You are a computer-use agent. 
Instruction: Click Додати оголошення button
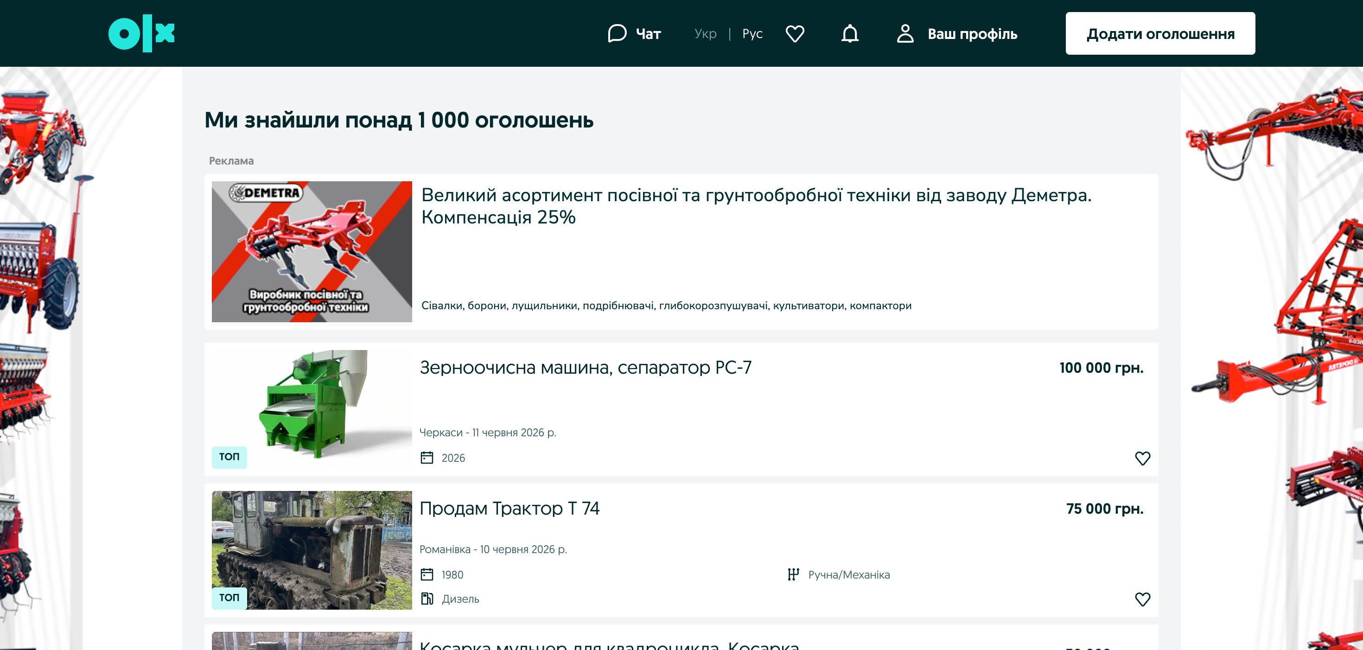click(x=1160, y=33)
